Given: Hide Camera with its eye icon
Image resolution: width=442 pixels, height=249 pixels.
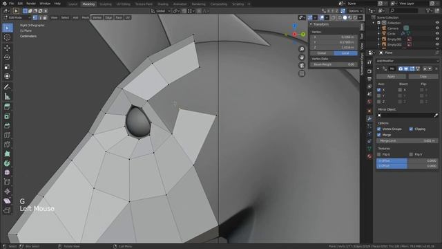Looking at the screenshot, I should [437, 28].
